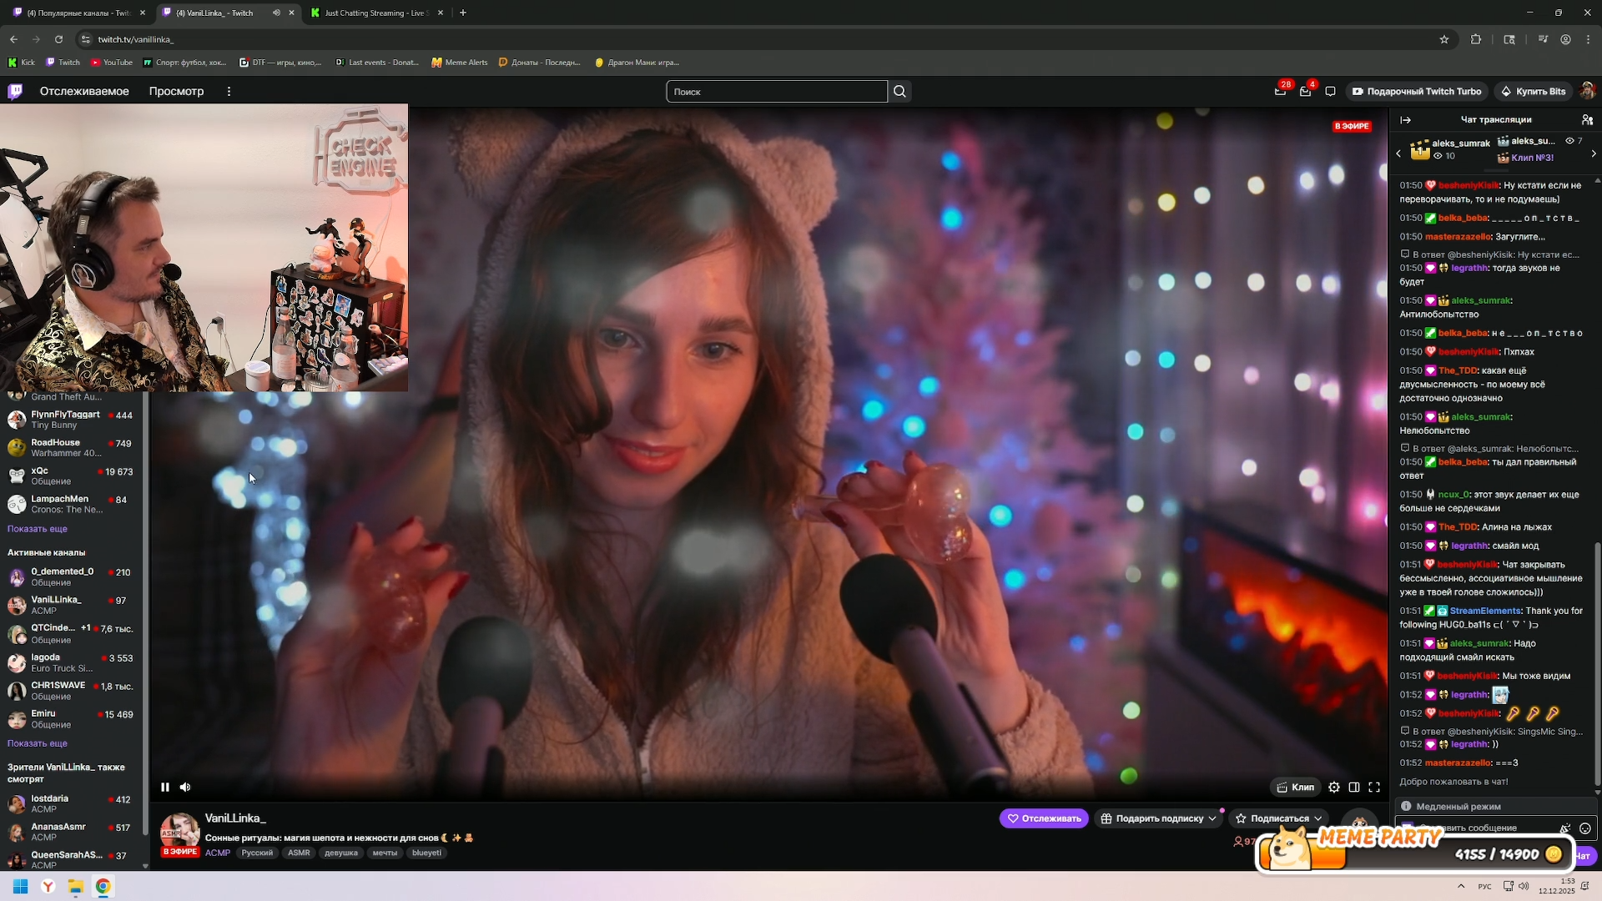The height and width of the screenshot is (901, 1602).
Task: Open the three-dot more menu
Action: click(x=229, y=92)
